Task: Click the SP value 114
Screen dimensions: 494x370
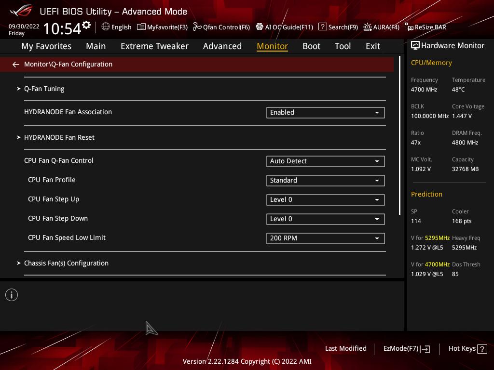Action: [x=416, y=221]
